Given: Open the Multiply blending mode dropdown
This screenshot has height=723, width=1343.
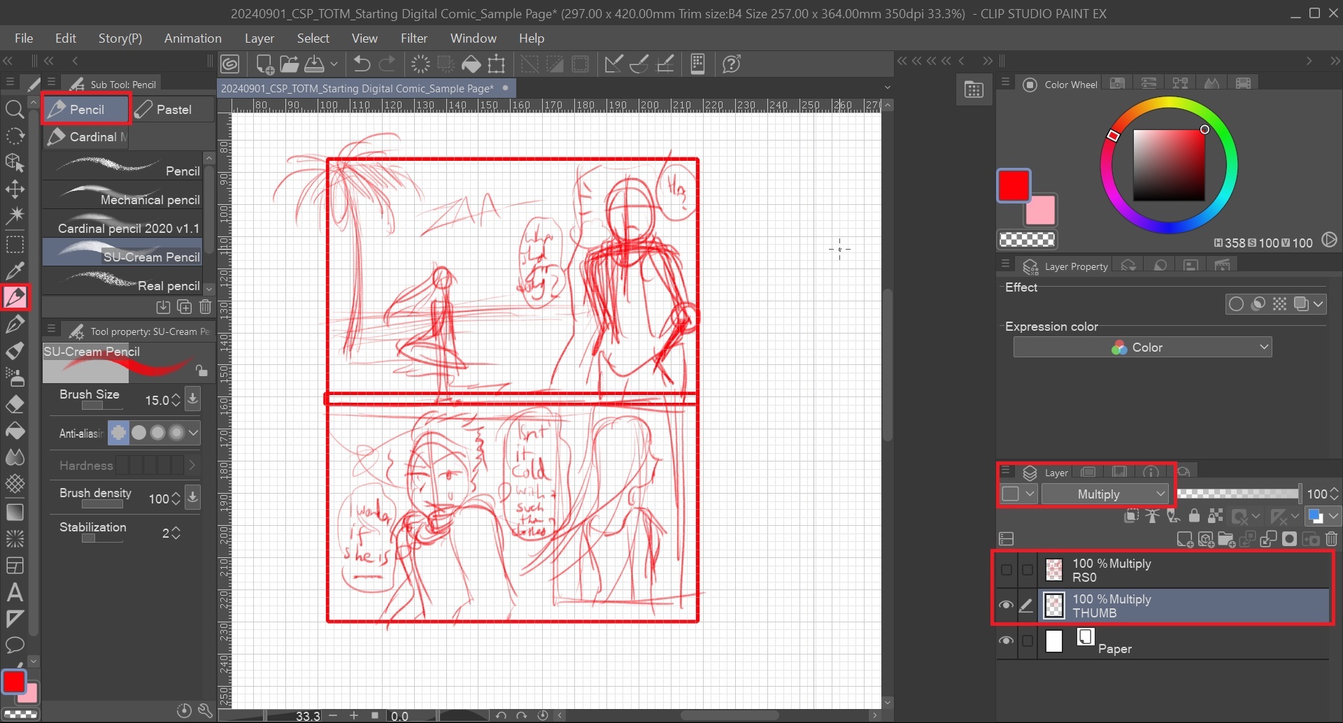Looking at the screenshot, I should pos(1104,494).
